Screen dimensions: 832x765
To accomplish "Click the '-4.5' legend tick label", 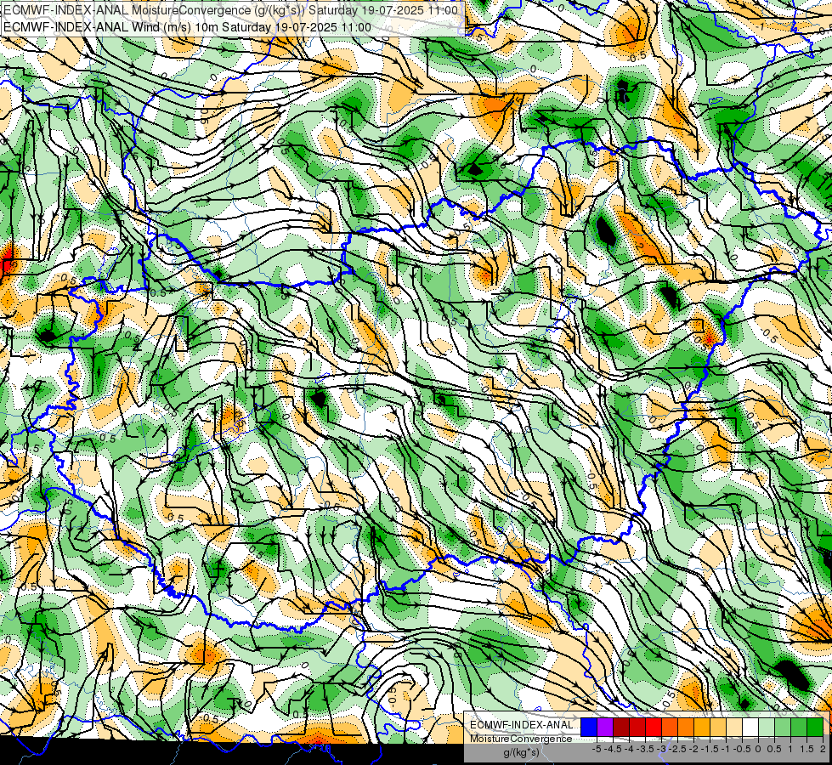I will coord(613,749).
